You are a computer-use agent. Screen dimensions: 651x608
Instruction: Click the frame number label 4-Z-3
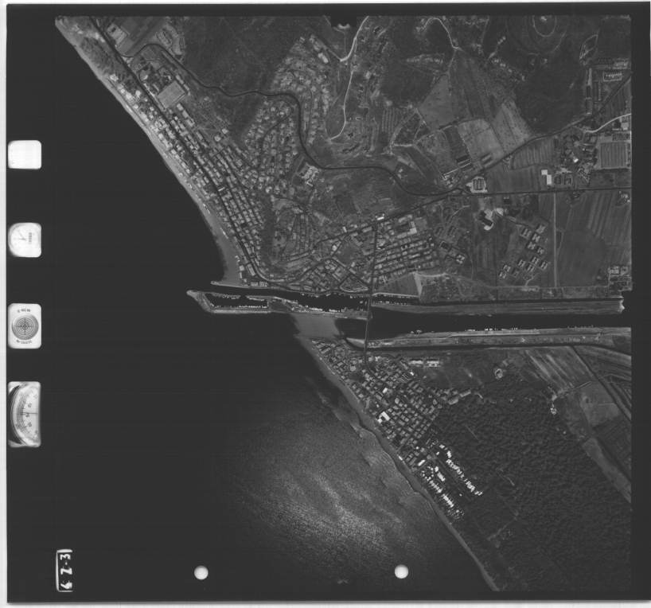coord(65,569)
